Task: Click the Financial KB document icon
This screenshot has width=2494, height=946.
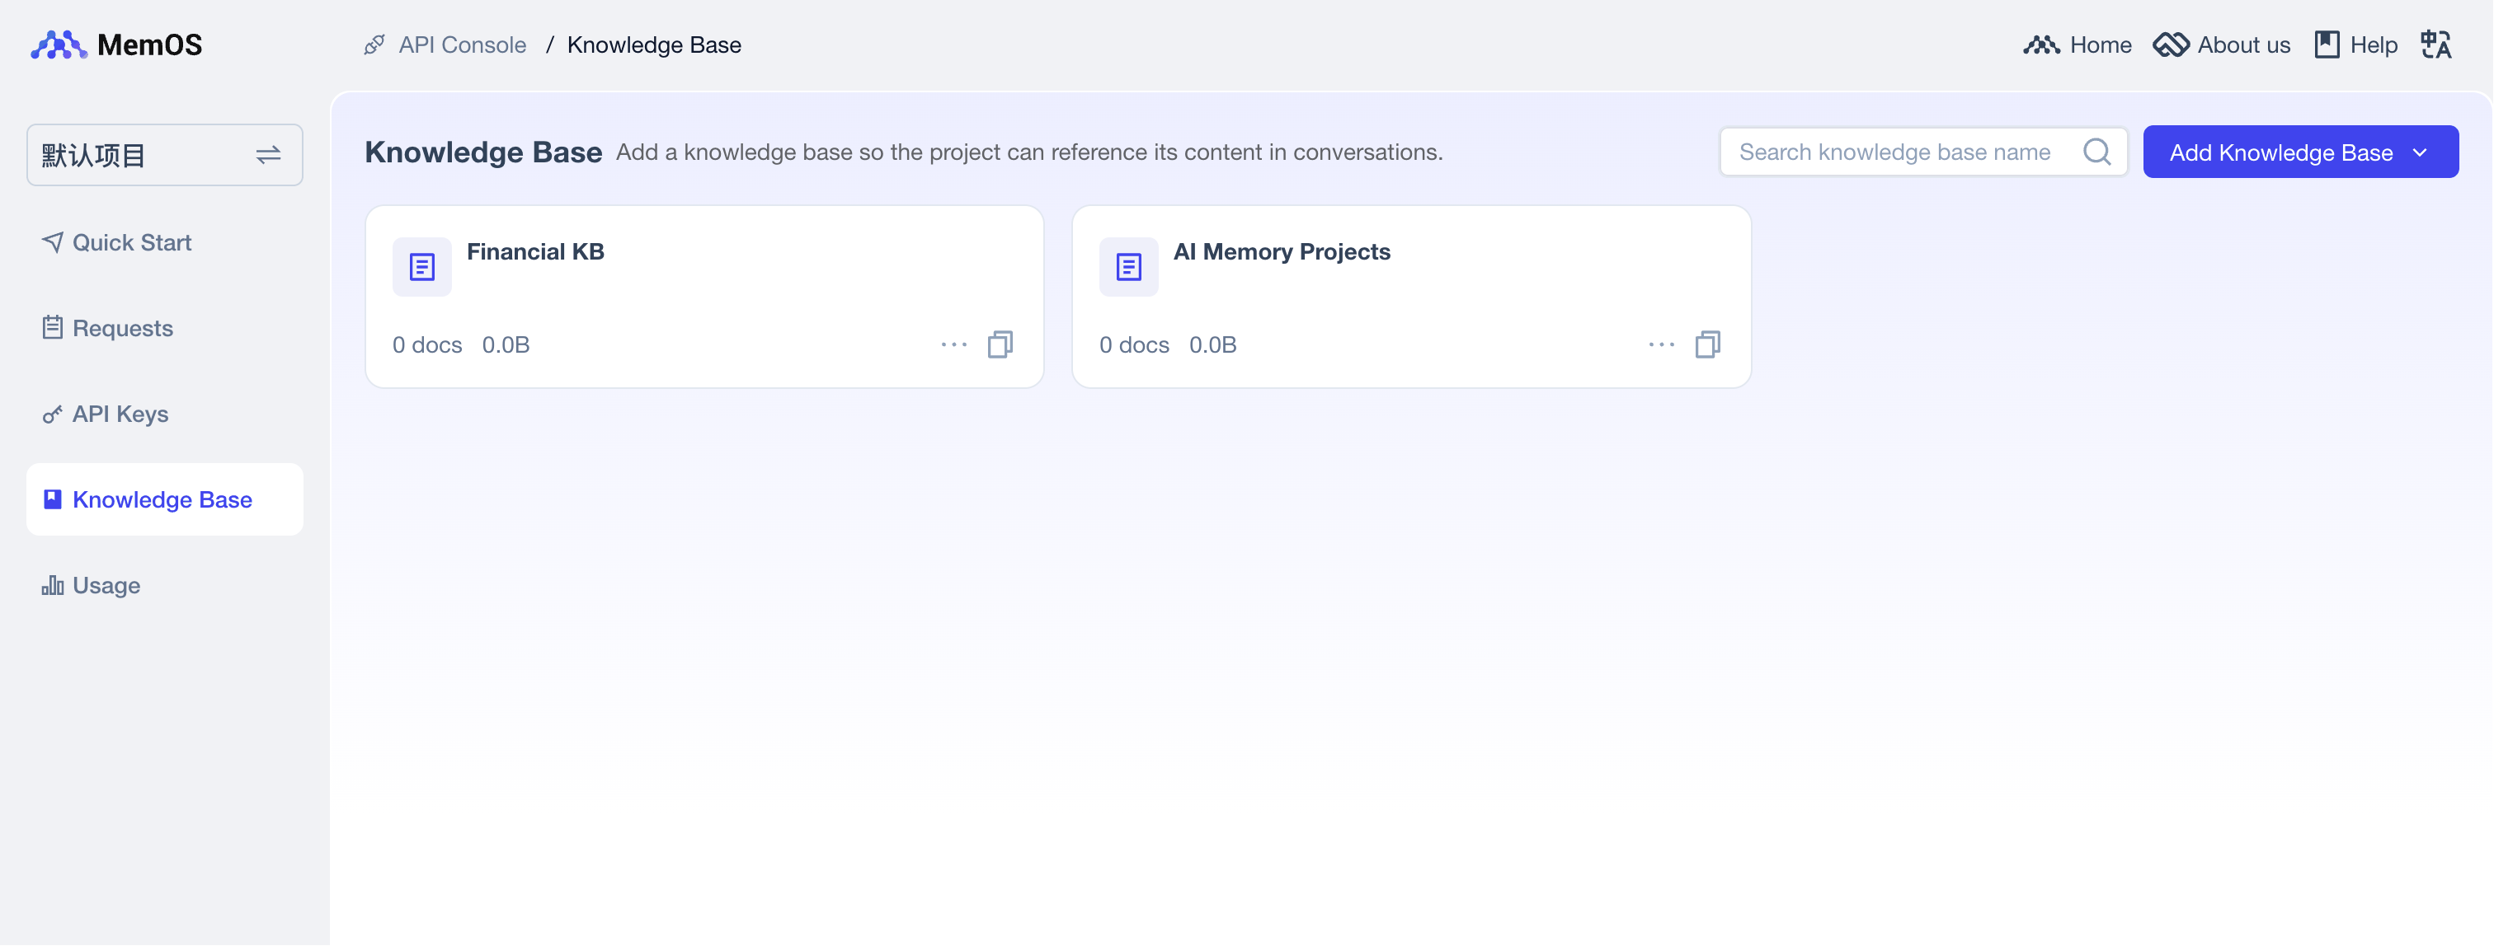Action: coord(421,266)
